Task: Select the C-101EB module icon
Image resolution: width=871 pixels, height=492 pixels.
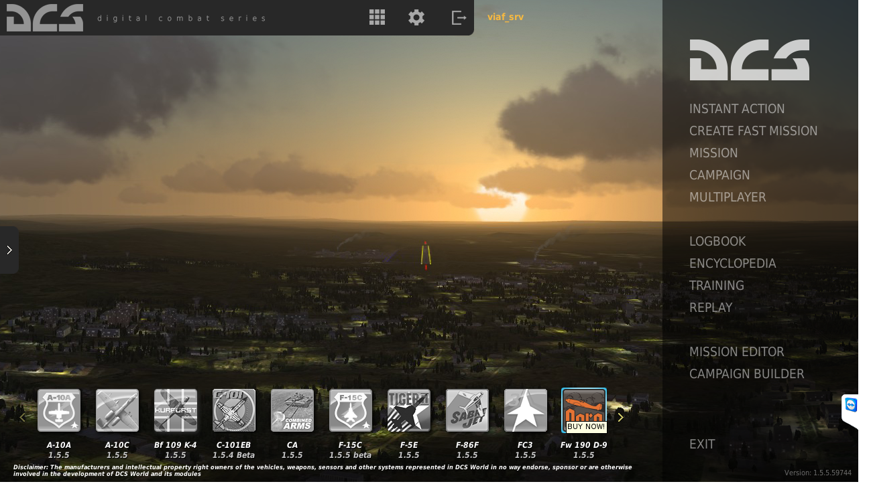Action: [x=234, y=410]
